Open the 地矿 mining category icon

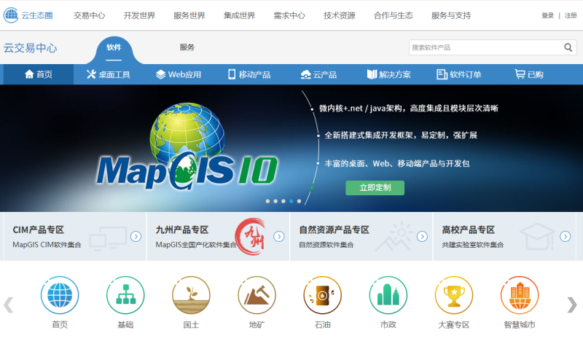[257, 296]
